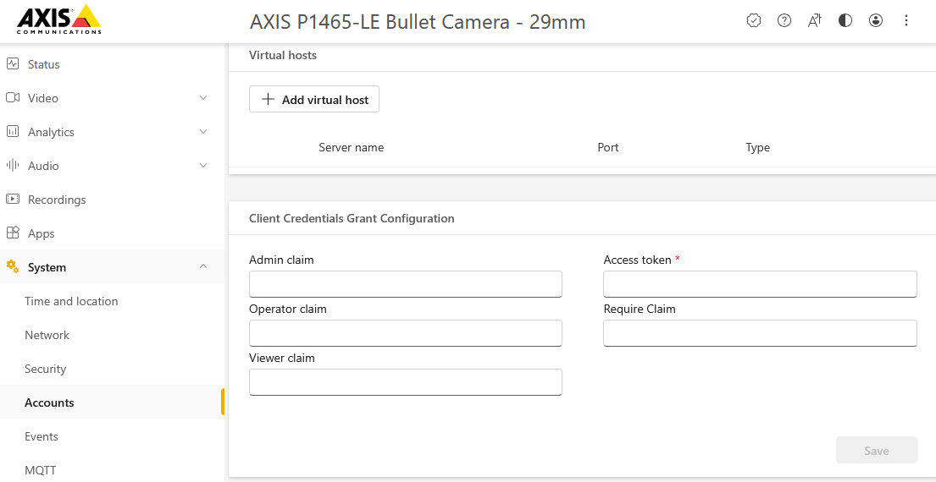Click the Apps sidebar icon
936x482 pixels.
[x=13, y=233]
